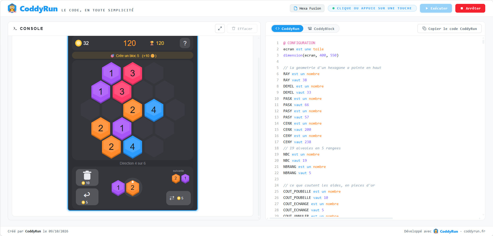This screenshot has width=493, height=236.
Task: Click the blue hexagon 4 in middle row
Action: click(154, 110)
